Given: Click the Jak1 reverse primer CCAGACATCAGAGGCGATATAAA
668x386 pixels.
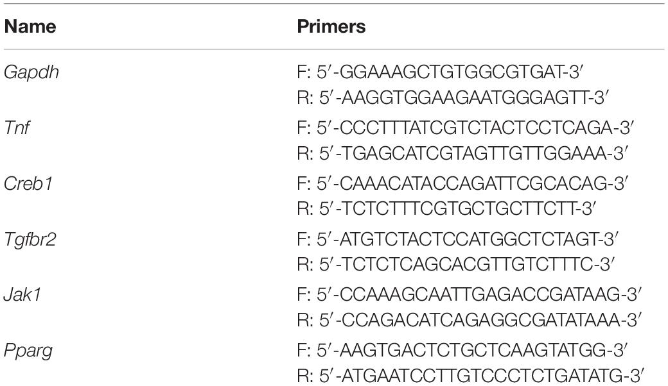Looking at the screenshot, I should click(470, 320).
